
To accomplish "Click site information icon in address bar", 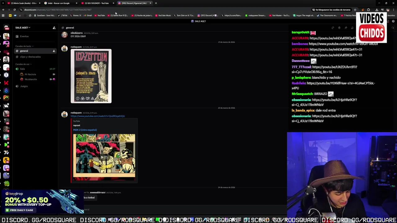I will [x=21, y=10].
